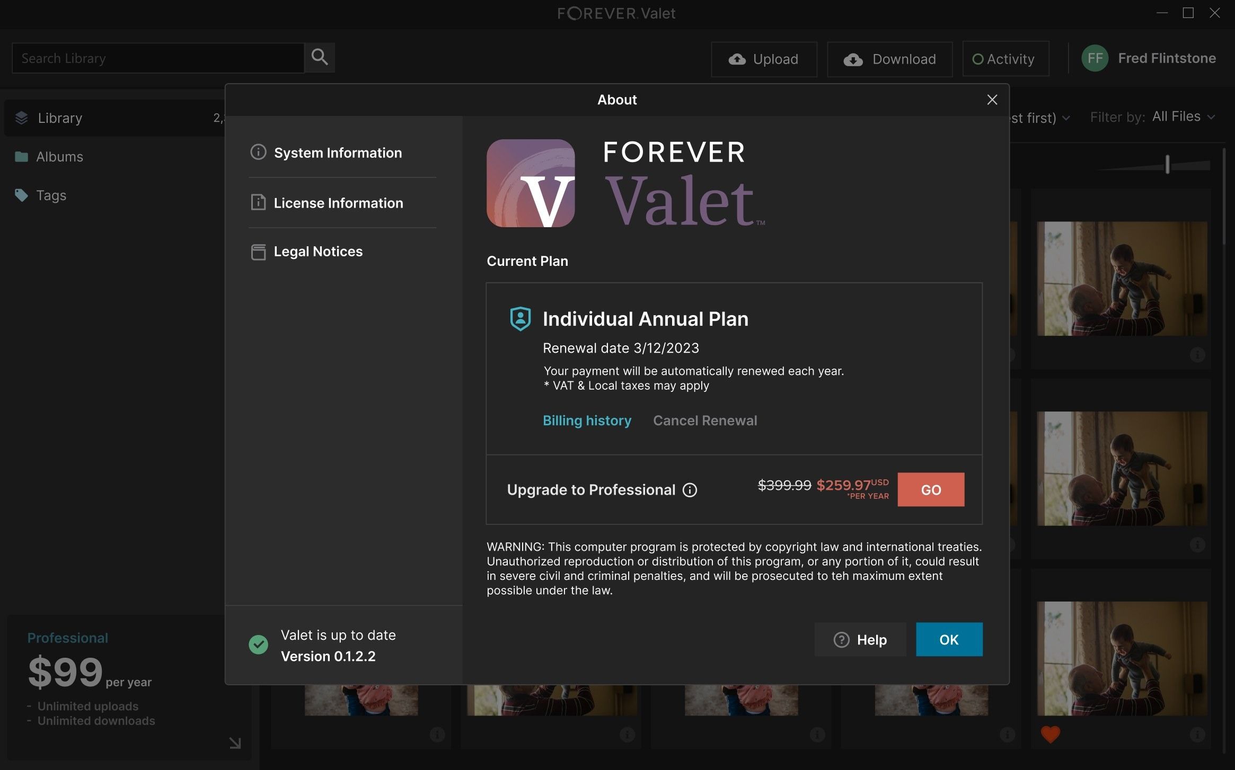This screenshot has width=1235, height=770.
Task: Click the Albums folder icon
Action: (21, 157)
